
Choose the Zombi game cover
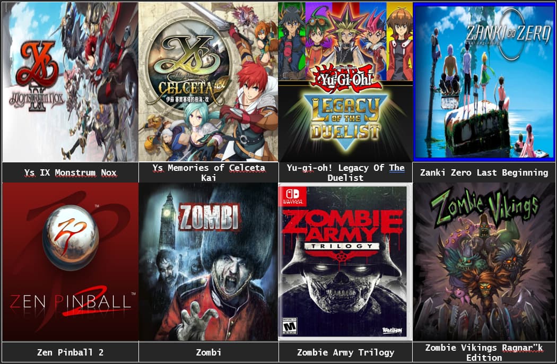208,262
